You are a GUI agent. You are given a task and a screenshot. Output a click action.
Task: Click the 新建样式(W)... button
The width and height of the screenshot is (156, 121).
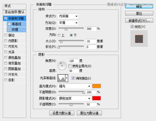[x=139, y=20]
